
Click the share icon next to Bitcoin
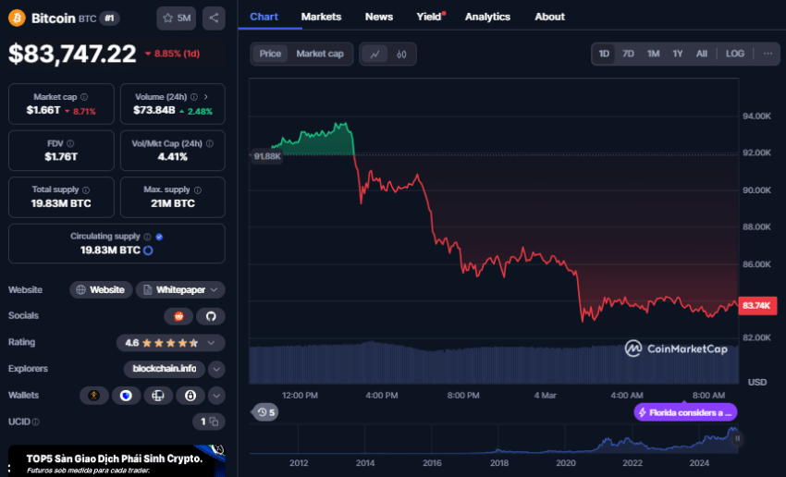[x=214, y=18]
